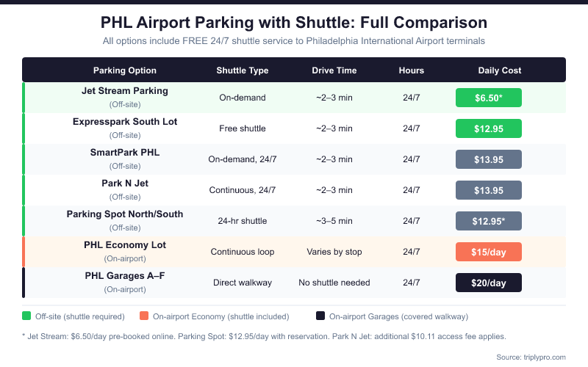Click the orange On-airport Economy legend swatch
This screenshot has width=588, height=367.
(x=143, y=316)
